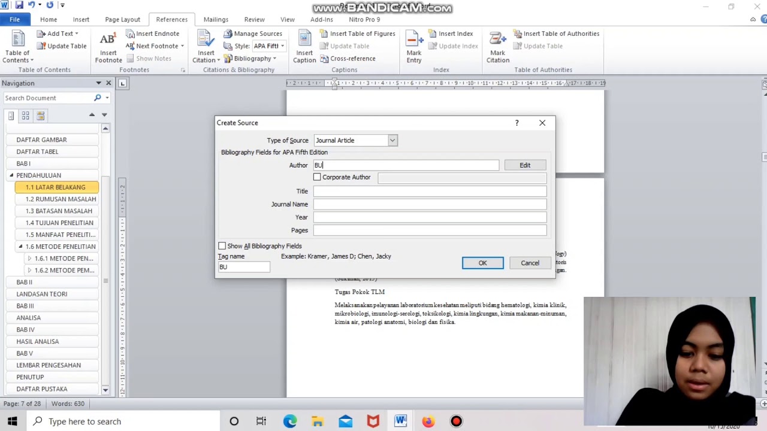767x431 pixels.
Task: Click the Insert Footnote icon
Action: [108, 47]
